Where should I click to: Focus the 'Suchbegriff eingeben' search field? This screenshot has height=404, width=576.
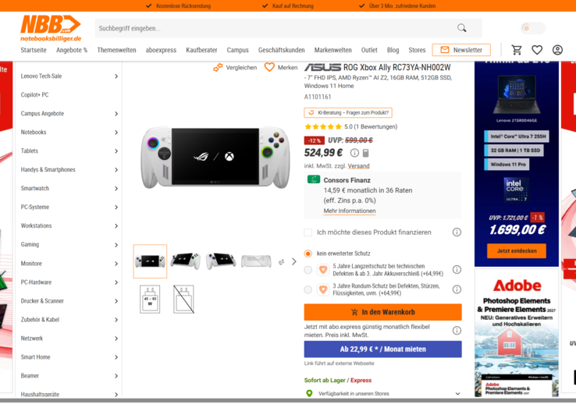(276, 28)
